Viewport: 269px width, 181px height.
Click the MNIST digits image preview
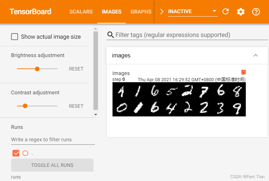pos(179,99)
